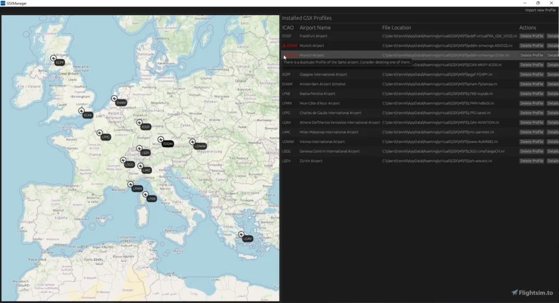The width and height of the screenshot is (559, 303).
Task: Select the EHAM Amsterdam marker on map
Action: 115,99
